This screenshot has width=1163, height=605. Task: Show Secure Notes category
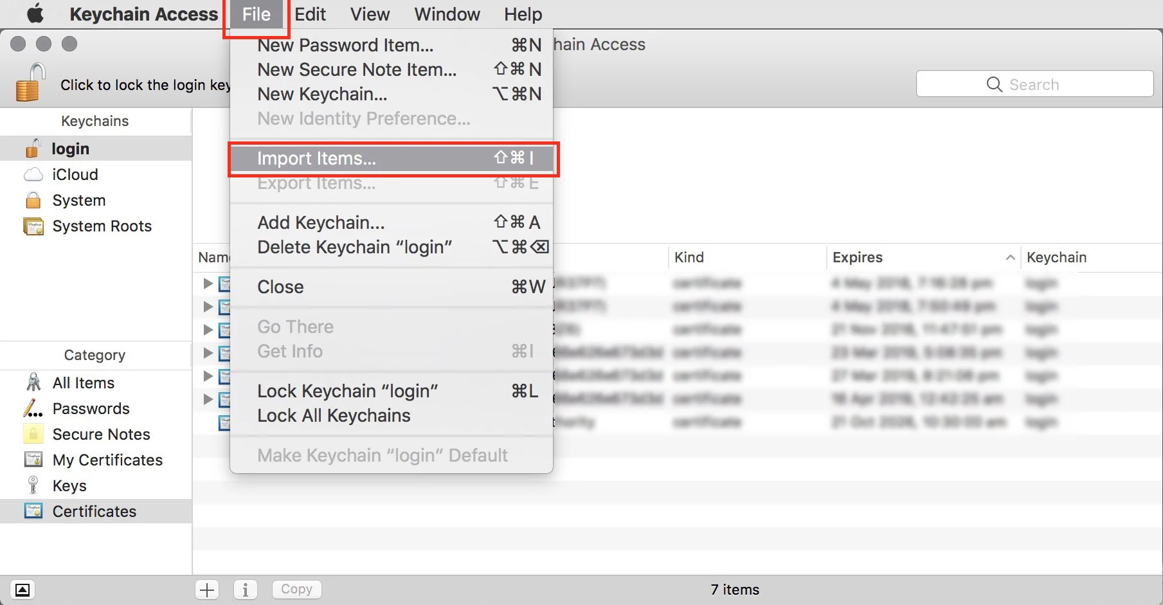96,434
